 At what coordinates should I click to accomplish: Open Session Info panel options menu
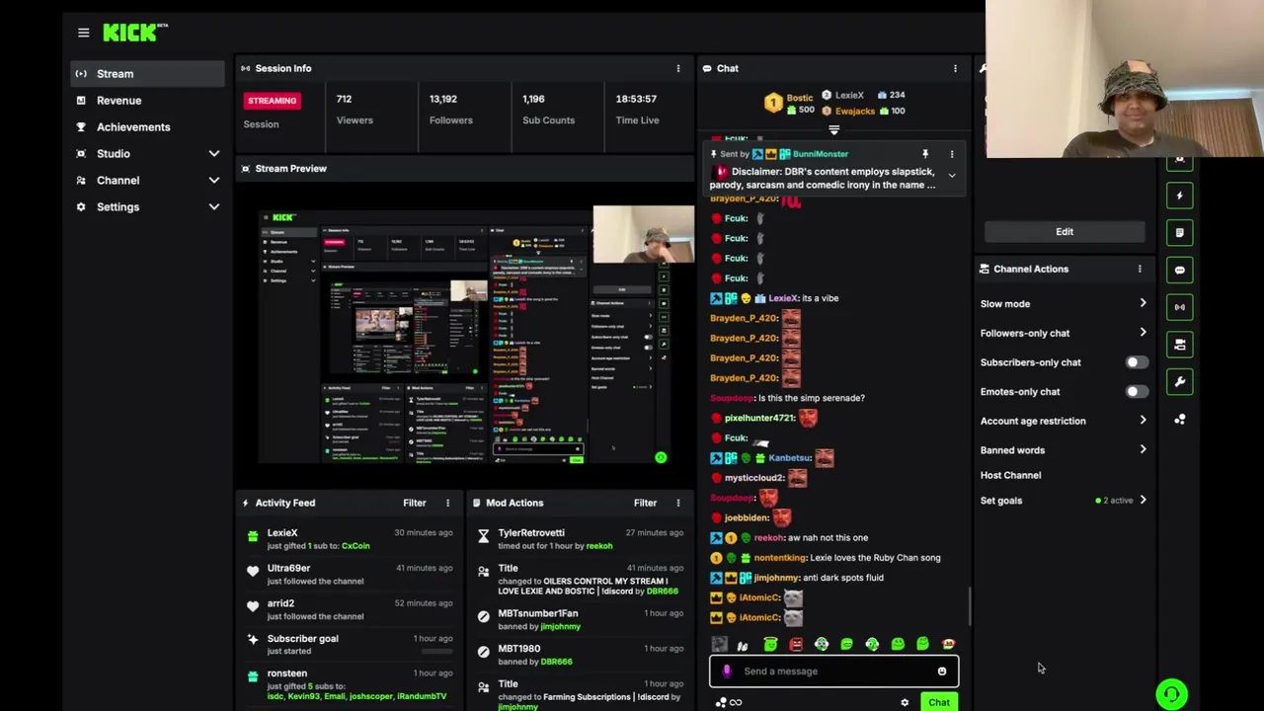point(677,68)
